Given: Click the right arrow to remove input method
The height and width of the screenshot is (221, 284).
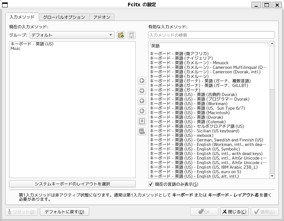Looking at the screenshot, I should (x=142, y=91).
